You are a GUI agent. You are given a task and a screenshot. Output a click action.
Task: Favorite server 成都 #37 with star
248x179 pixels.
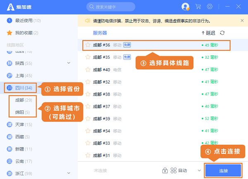click(x=88, y=106)
